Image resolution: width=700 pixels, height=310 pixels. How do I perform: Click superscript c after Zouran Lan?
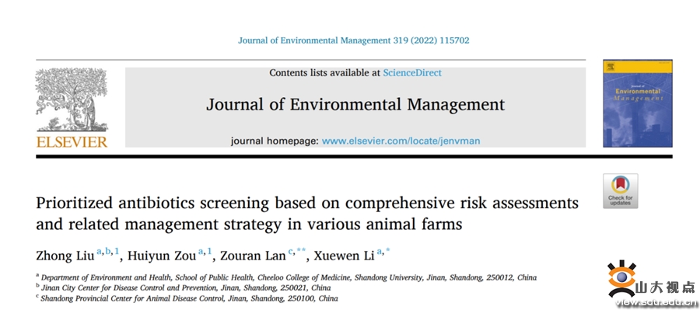291,252
